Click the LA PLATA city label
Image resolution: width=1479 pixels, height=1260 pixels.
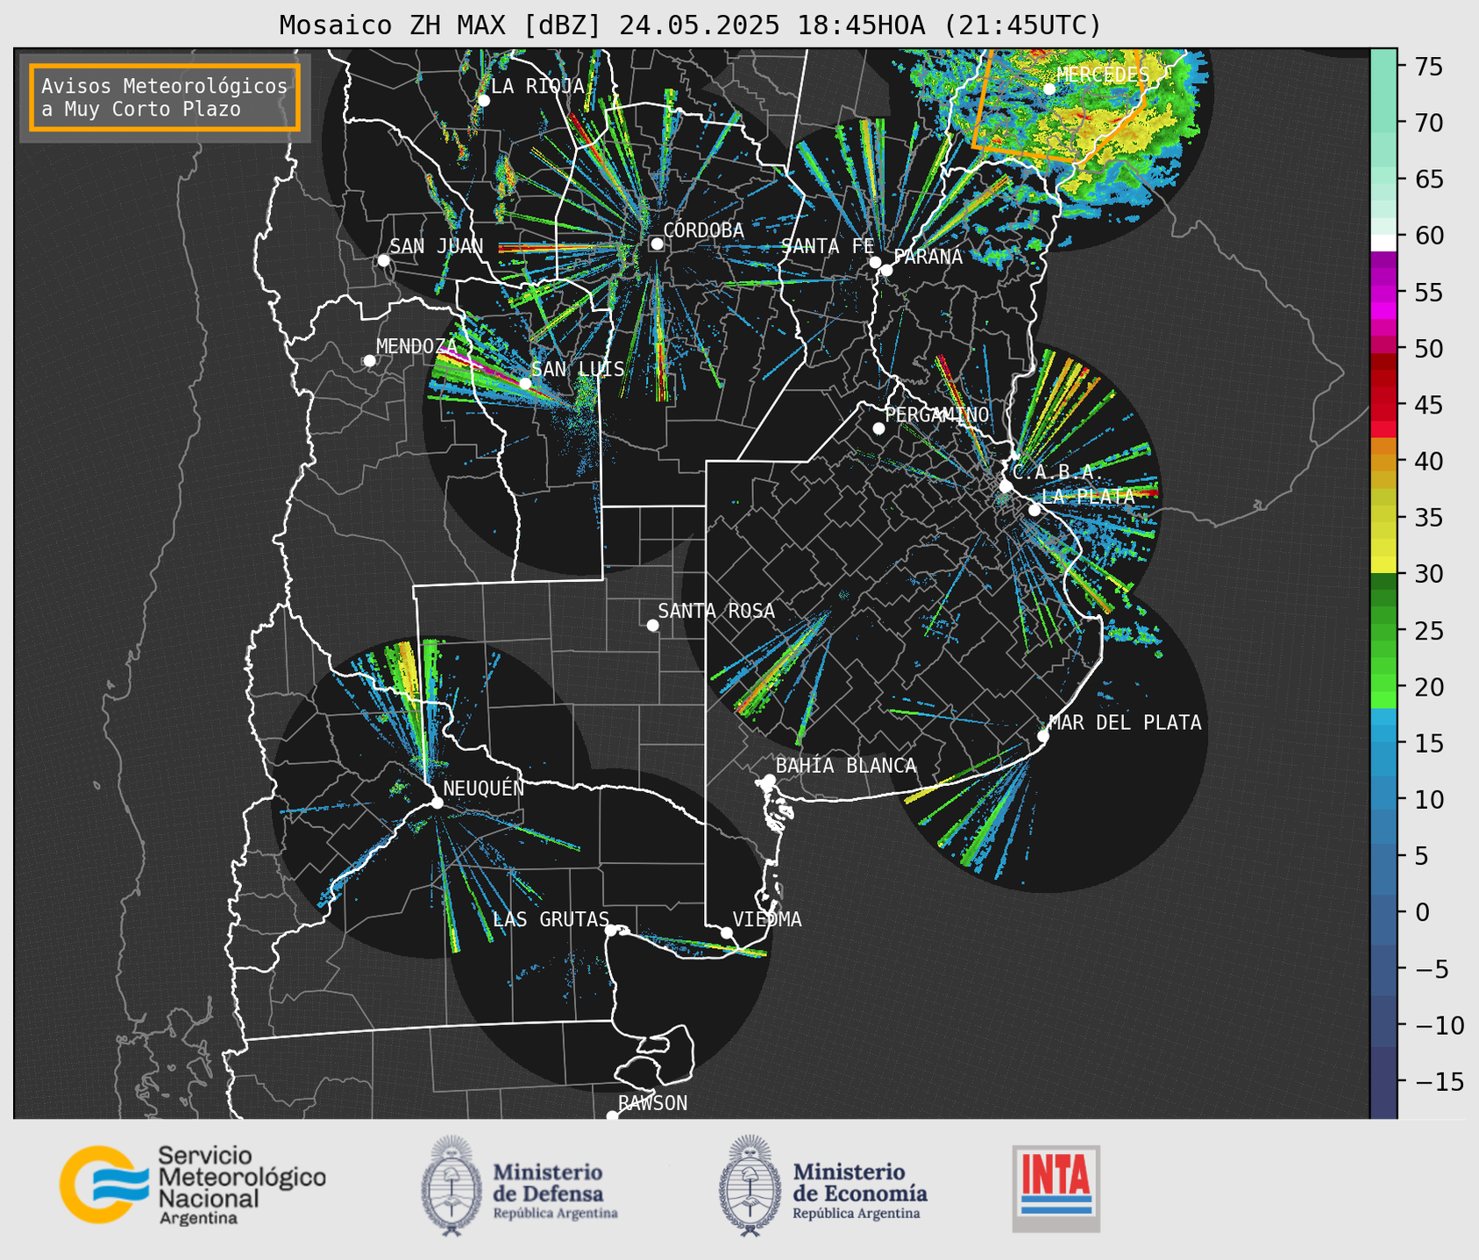tap(1088, 496)
